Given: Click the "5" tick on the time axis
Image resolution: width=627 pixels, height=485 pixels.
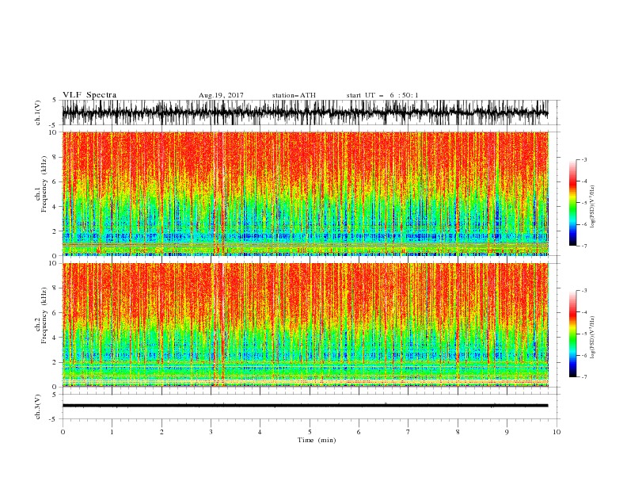Looking at the screenshot, I should pos(310,432).
